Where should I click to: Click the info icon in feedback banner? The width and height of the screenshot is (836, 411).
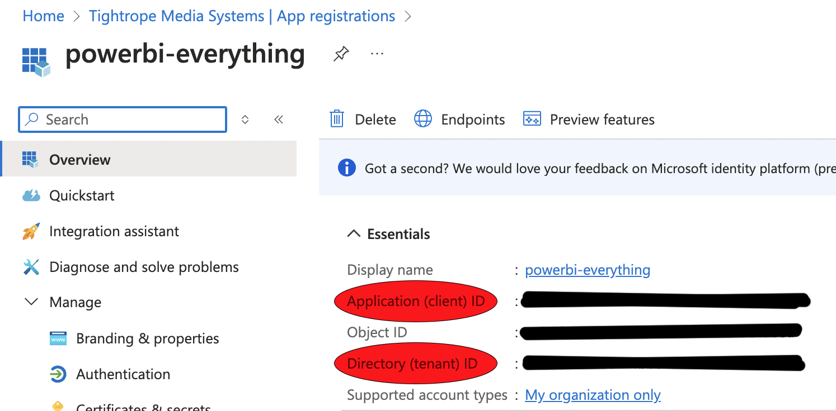(347, 168)
